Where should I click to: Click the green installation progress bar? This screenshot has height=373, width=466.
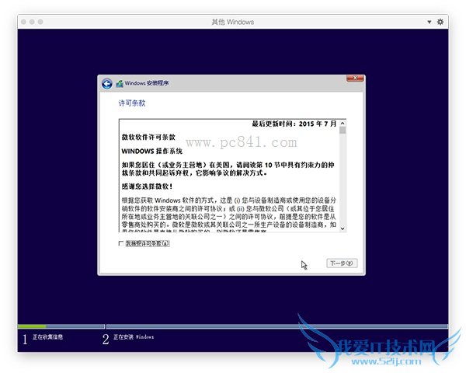(x=32, y=326)
